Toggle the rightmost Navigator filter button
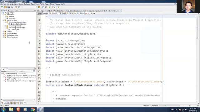 pyautogui.click(x=25, y=103)
